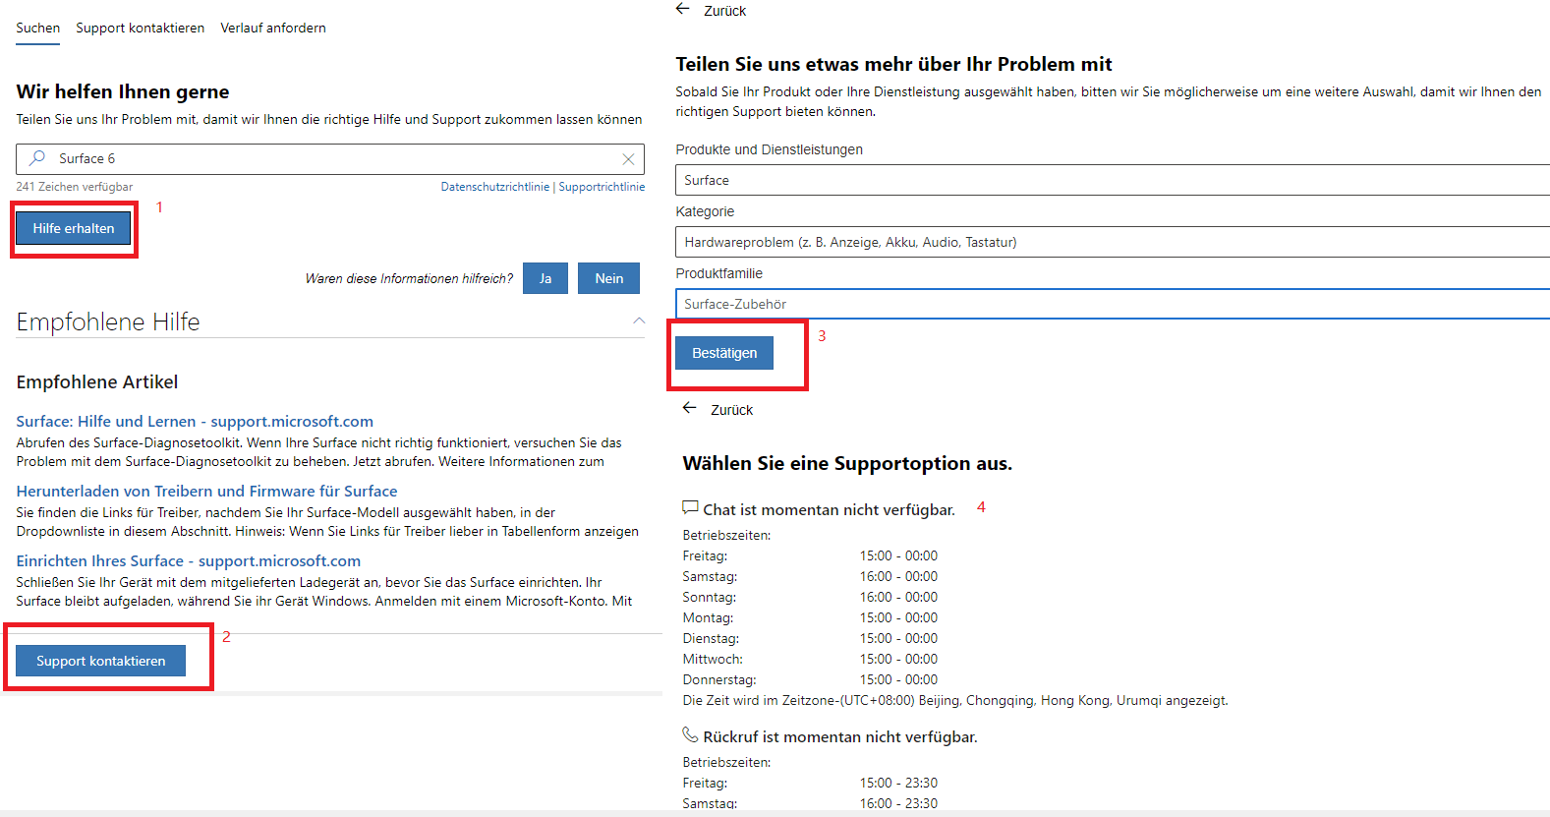The height and width of the screenshot is (817, 1550).
Task: Select Rückruf ist momentan nicht verfügbar
Action: (840, 736)
